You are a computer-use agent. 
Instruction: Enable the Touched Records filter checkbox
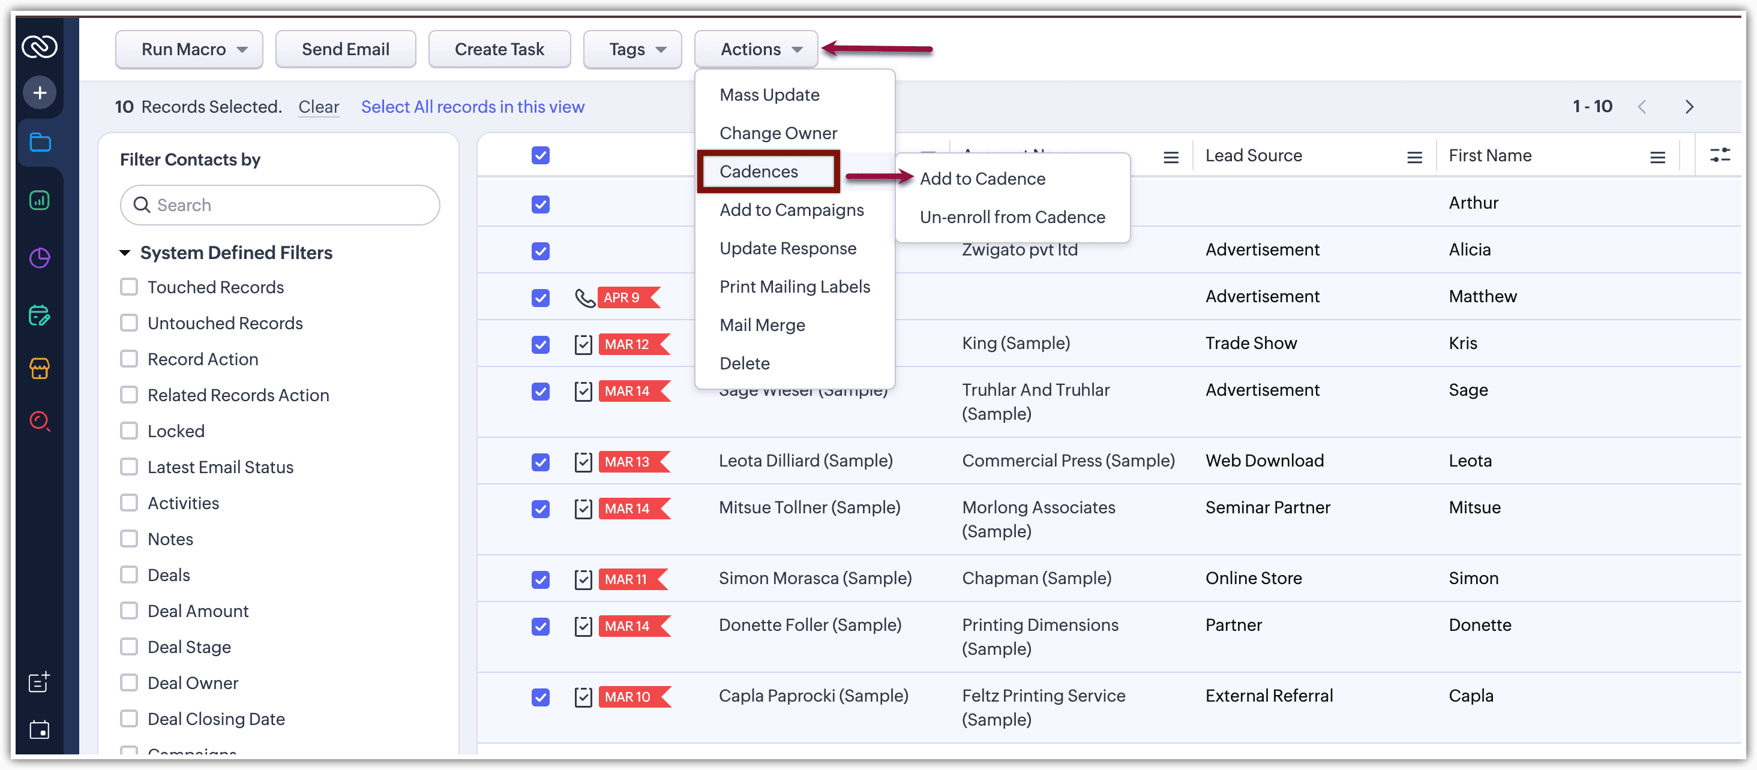tap(129, 287)
